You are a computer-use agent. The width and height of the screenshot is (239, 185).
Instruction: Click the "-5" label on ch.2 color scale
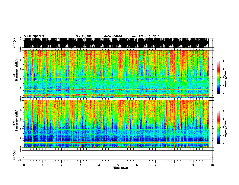point(222,127)
